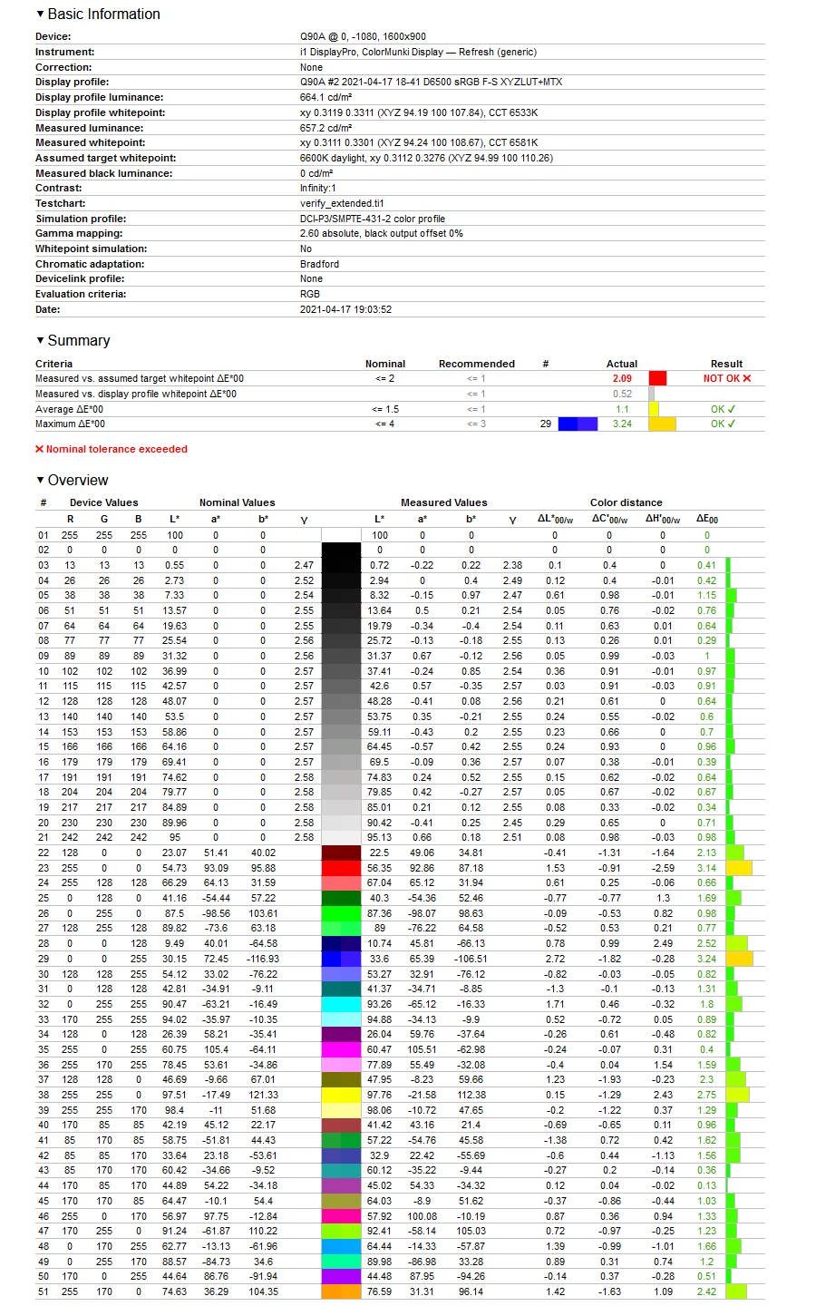Image resolution: width=816 pixels, height=1306 pixels.
Task: Click the magenta swatch in row 35
Action: click(341, 1049)
